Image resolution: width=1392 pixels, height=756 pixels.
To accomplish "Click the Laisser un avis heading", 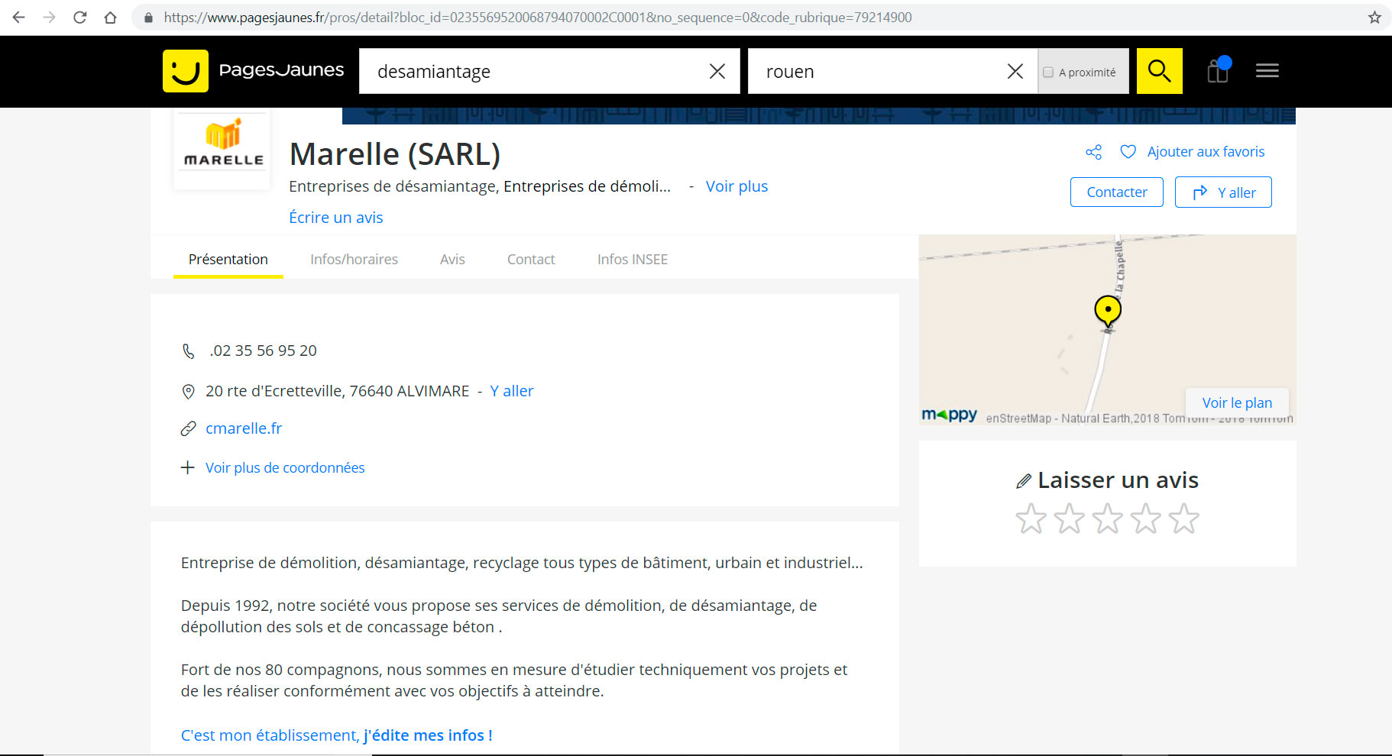I will click(x=1118, y=480).
